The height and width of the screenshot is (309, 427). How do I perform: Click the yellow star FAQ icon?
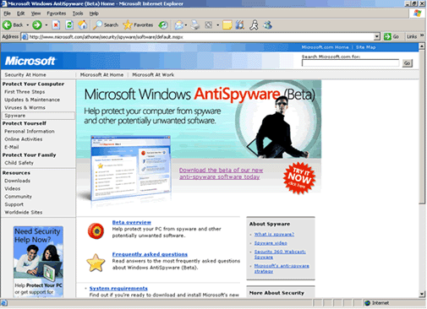point(96,263)
